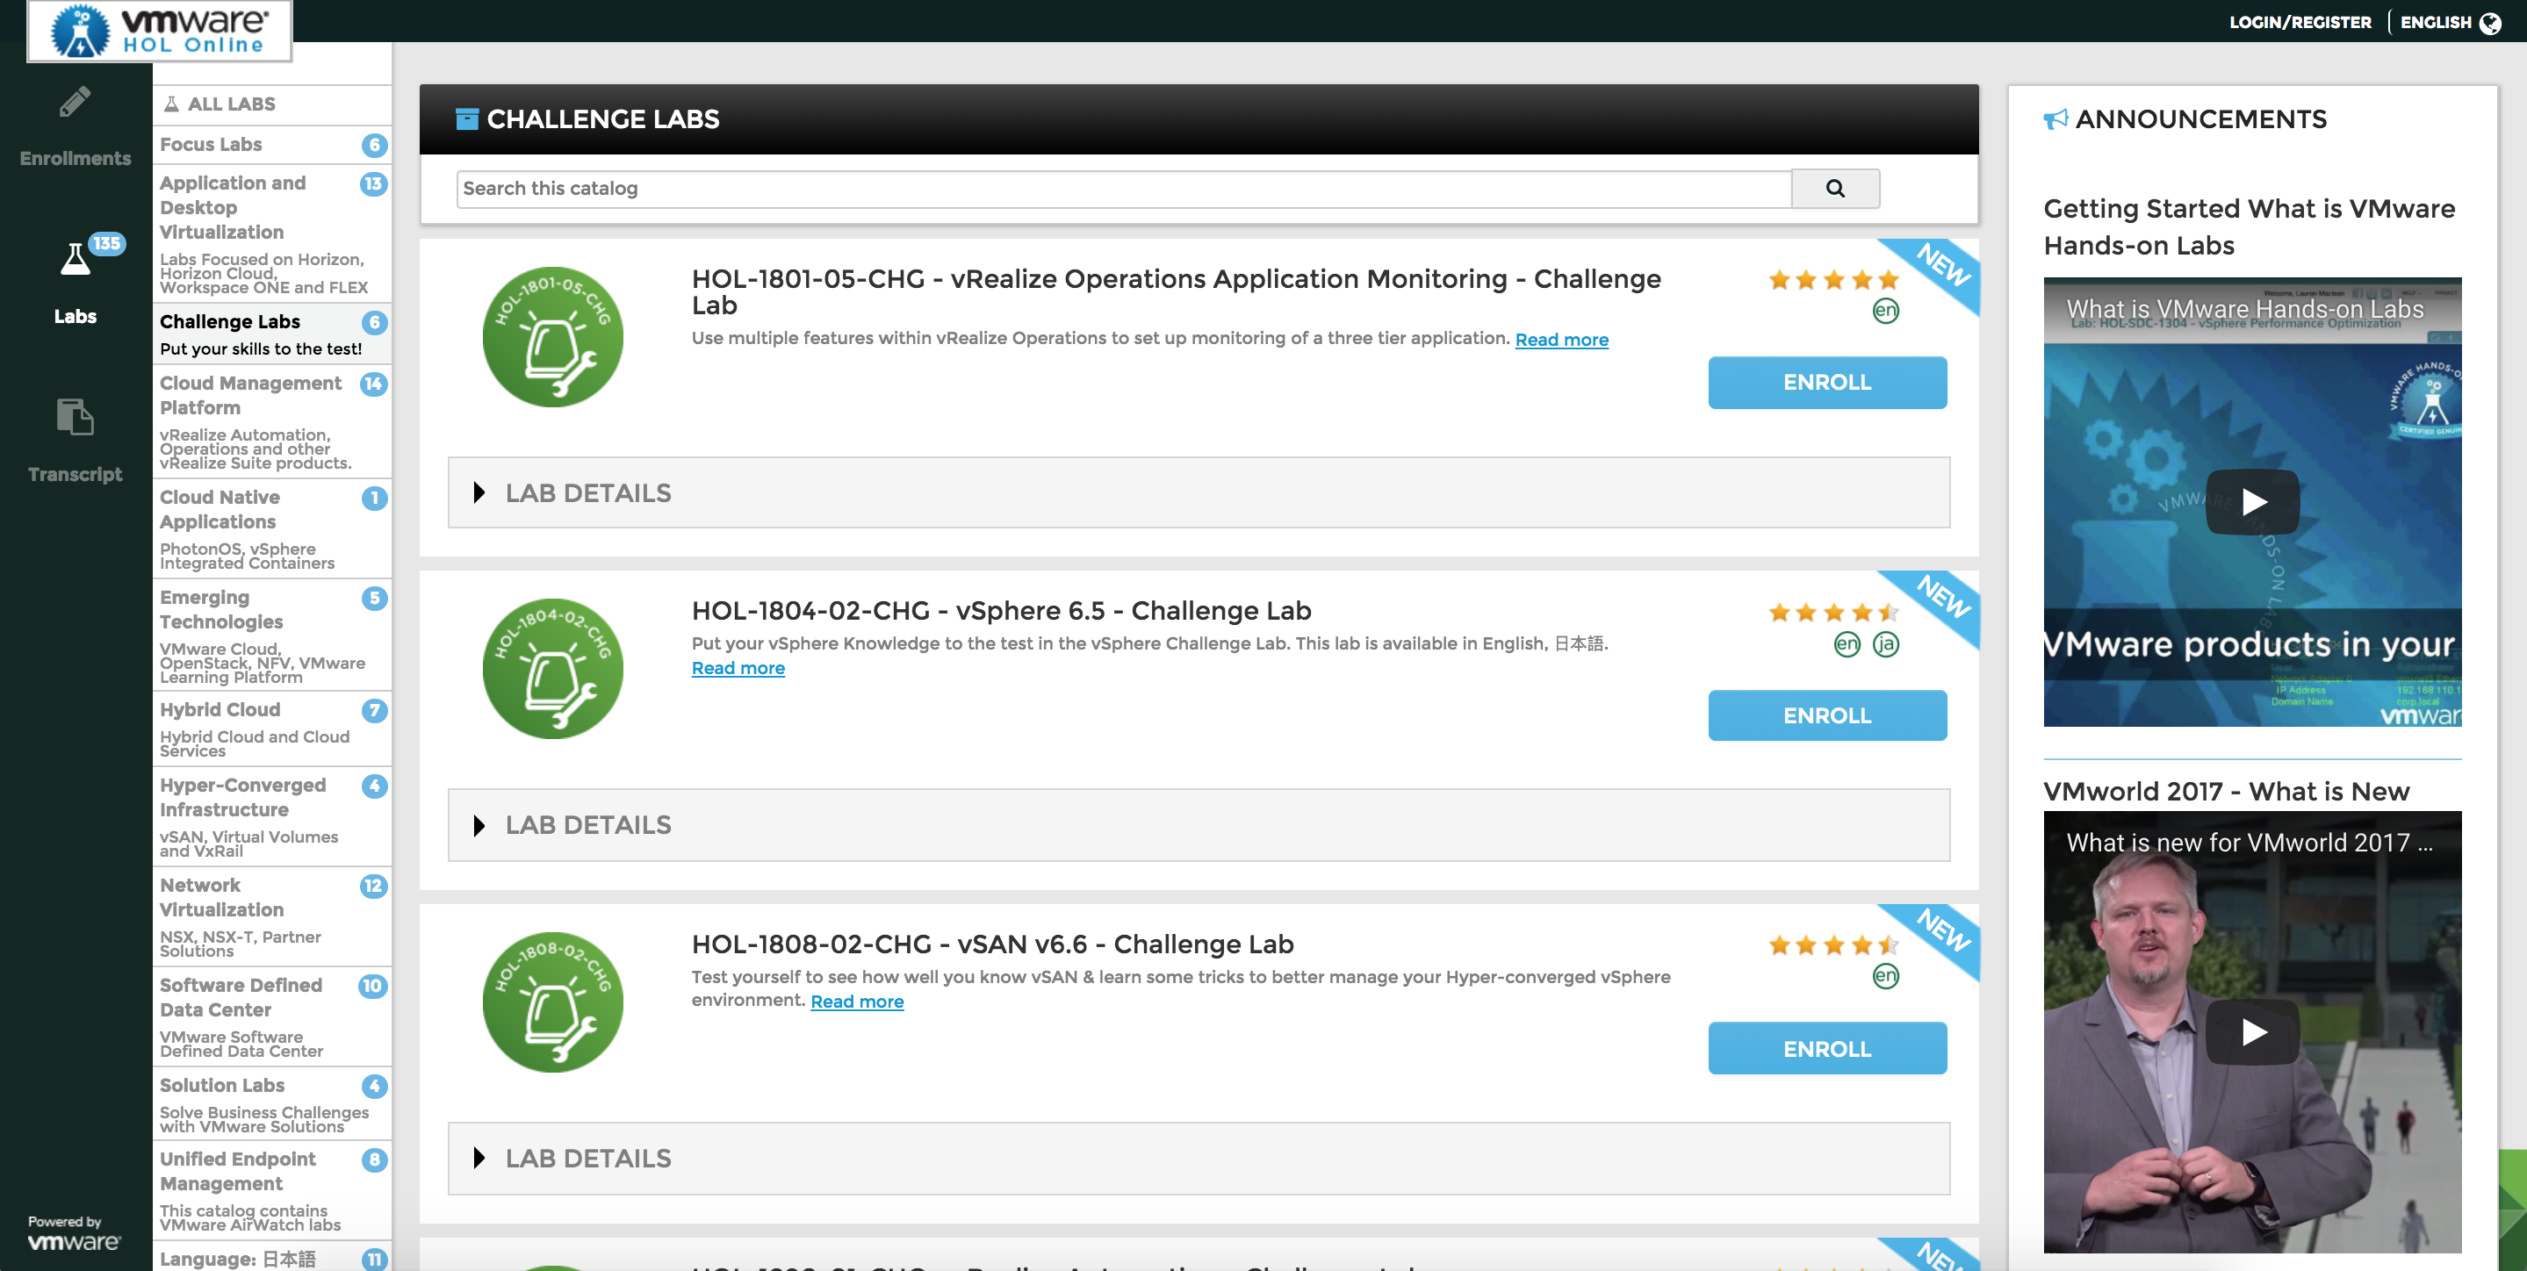This screenshot has height=1271, width=2527.
Task: Open Transcript via the document icon
Action: (75, 418)
